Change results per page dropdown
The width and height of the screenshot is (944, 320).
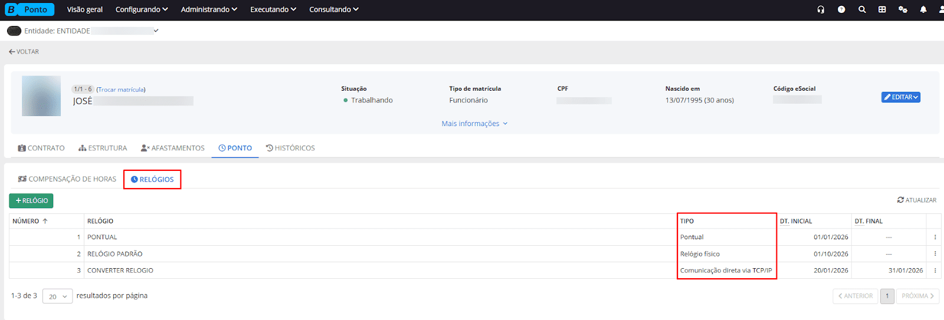pyautogui.click(x=58, y=296)
